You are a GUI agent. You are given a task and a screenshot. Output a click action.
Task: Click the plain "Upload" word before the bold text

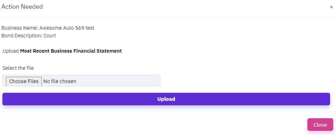11,51
